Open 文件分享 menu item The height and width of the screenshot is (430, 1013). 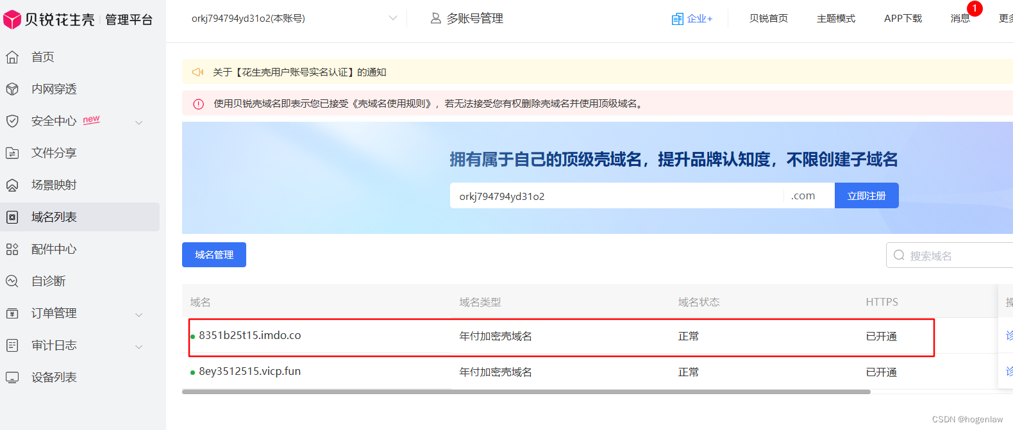tap(54, 153)
